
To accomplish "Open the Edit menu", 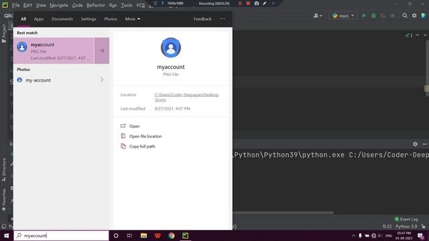I will click(27, 5).
